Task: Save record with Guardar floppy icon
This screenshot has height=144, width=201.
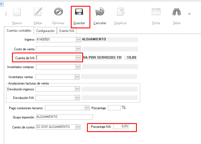Action: coord(79,12)
